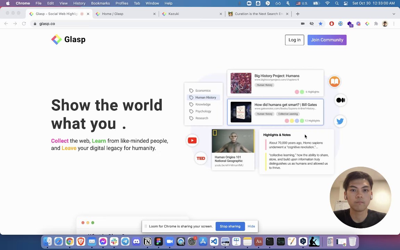Screen dimensions: 400x250
Task: Open Notion from the Dock
Action: point(148,241)
